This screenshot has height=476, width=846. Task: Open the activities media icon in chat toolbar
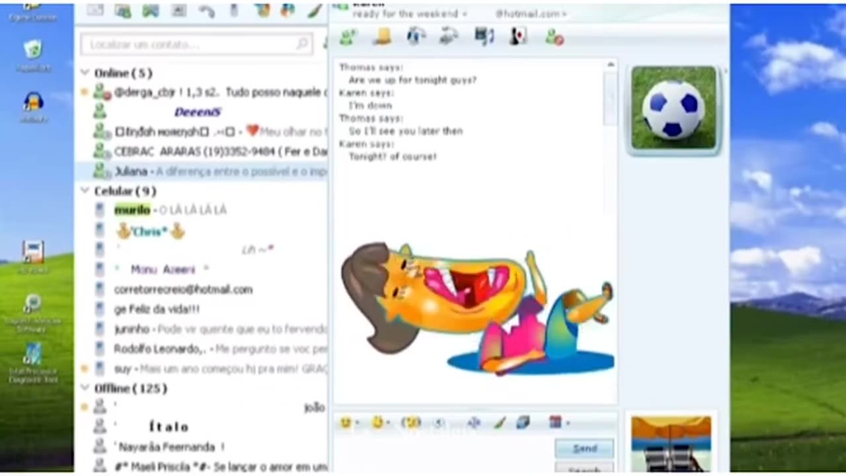484,36
